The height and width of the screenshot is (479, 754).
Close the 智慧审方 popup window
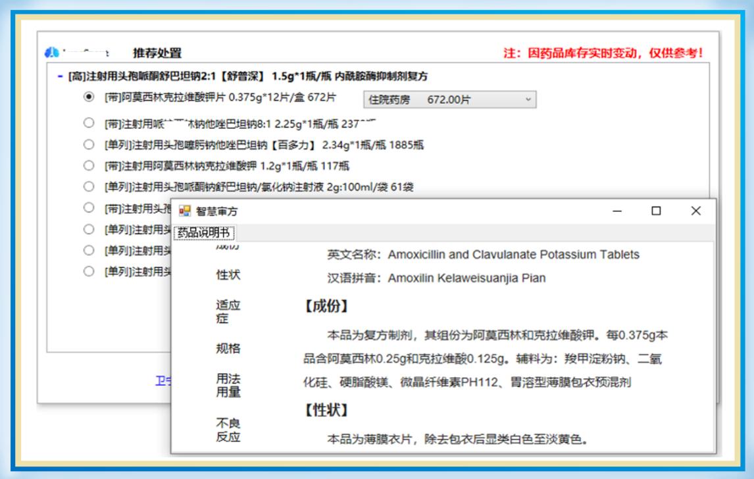[x=695, y=211]
